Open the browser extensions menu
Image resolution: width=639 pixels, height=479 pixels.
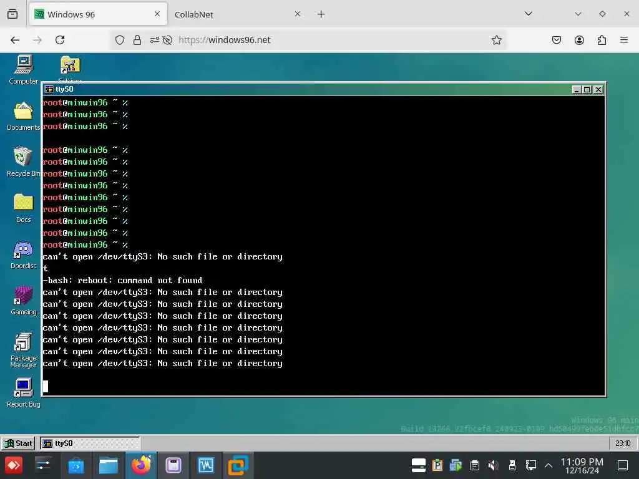[x=602, y=40]
